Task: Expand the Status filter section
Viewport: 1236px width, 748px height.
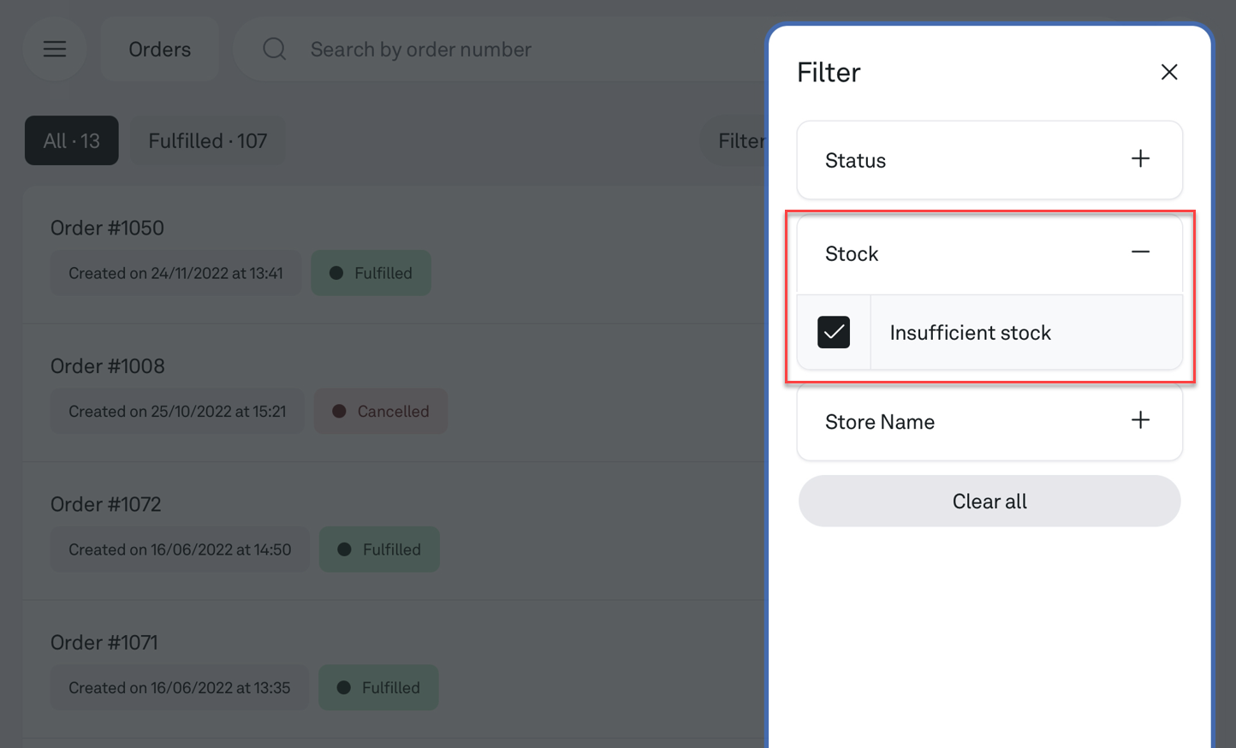Action: (1139, 159)
